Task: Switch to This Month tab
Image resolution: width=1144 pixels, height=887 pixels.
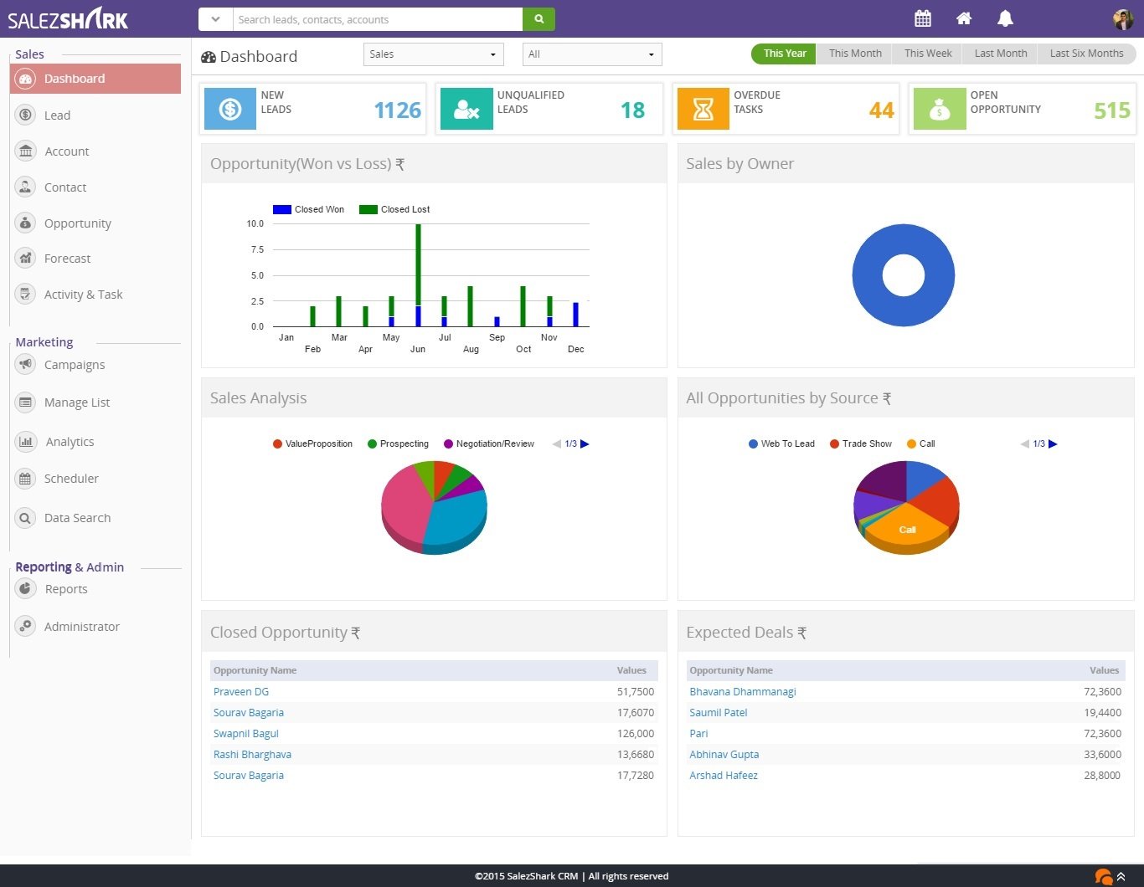Action: pyautogui.click(x=855, y=54)
